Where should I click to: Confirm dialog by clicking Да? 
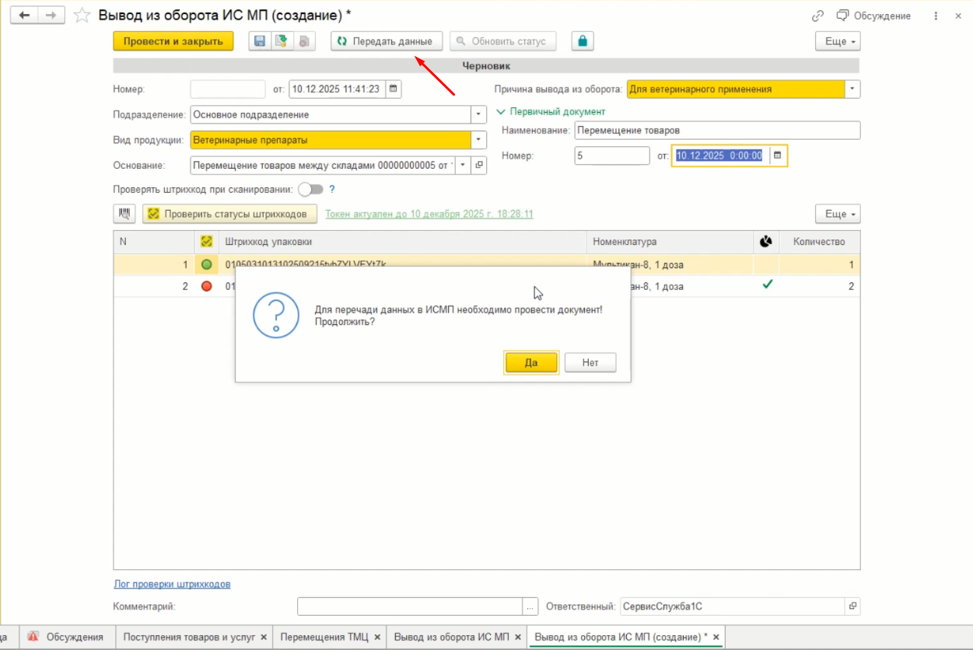531,362
